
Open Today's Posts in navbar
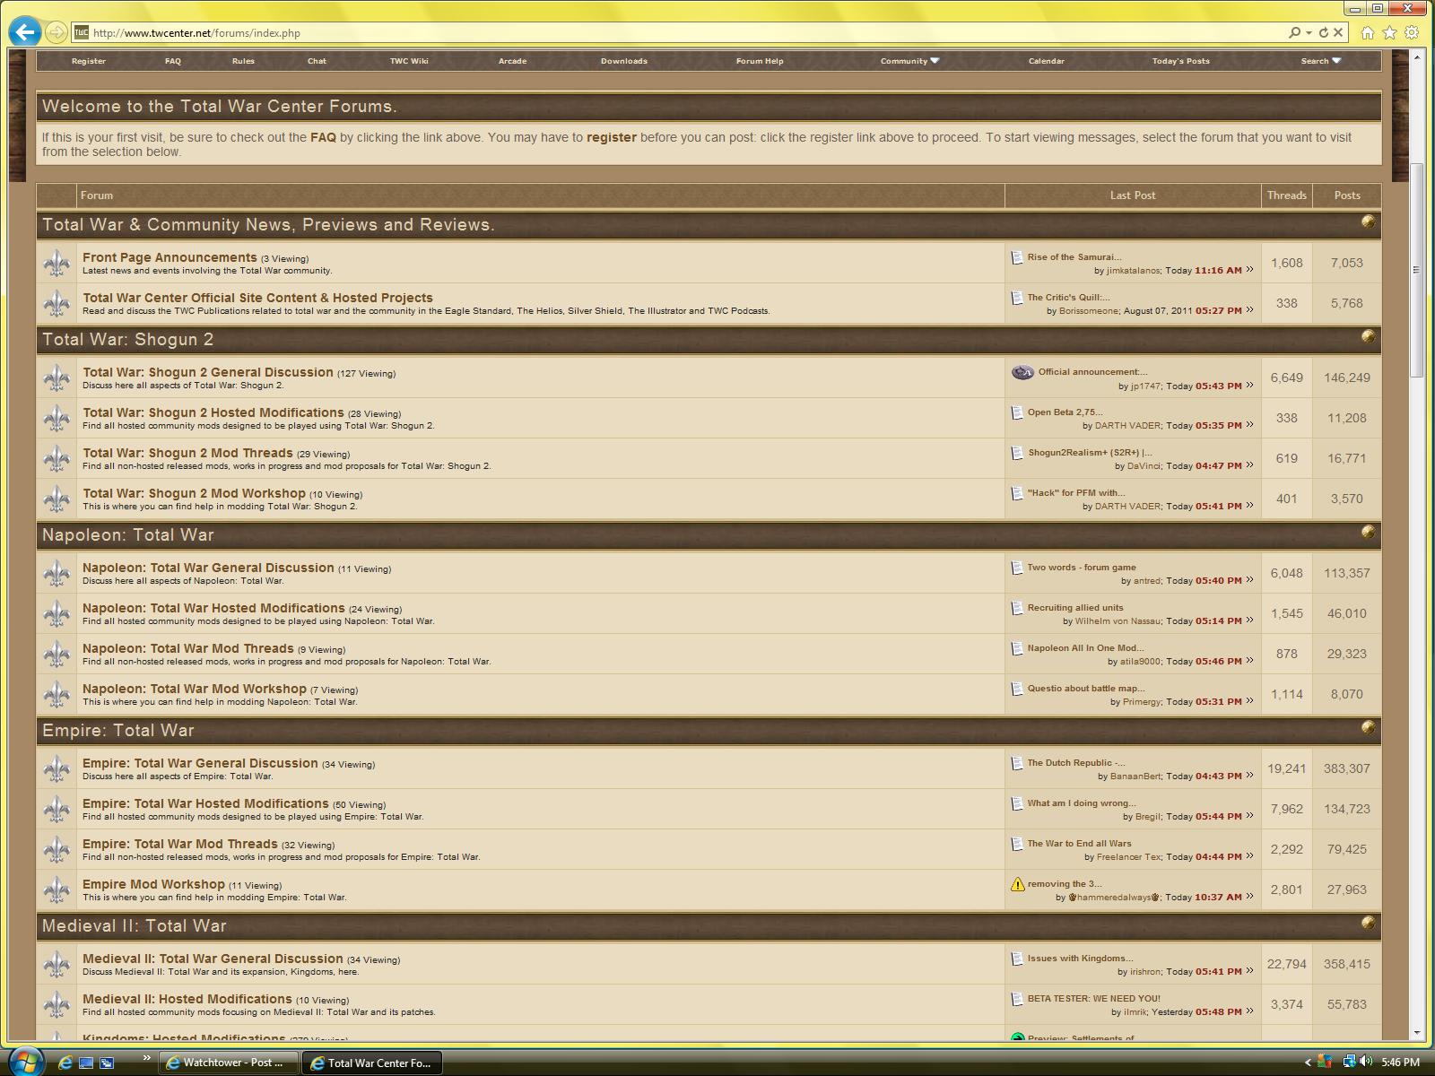click(x=1181, y=61)
